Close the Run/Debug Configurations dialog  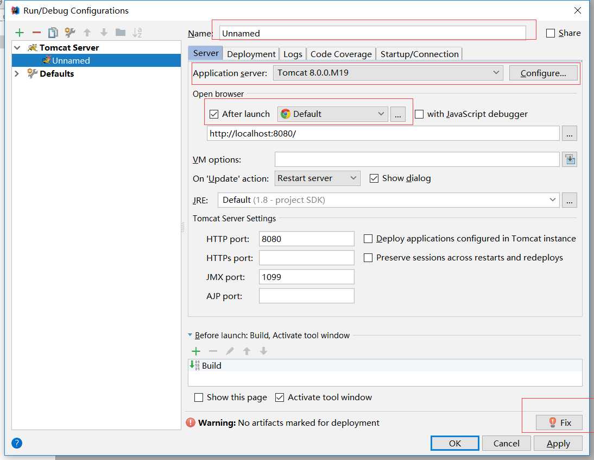tap(577, 10)
